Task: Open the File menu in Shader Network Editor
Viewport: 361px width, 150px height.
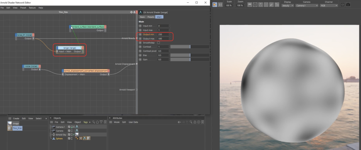Action: coord(2,8)
